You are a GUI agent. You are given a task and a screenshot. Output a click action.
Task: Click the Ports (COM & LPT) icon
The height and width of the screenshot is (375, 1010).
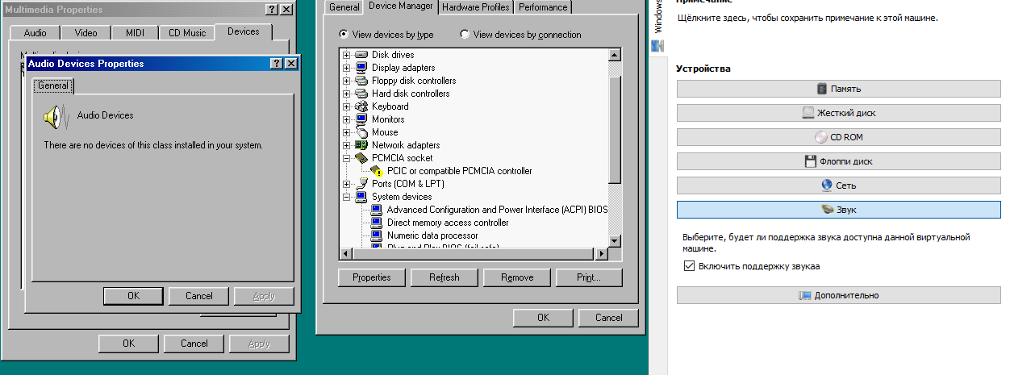point(361,184)
